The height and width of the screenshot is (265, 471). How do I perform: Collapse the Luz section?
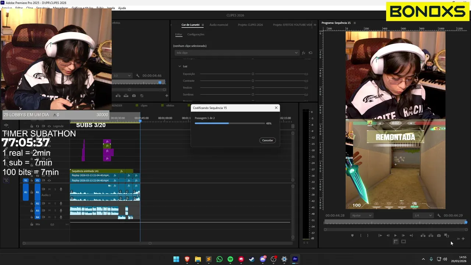(180, 66)
